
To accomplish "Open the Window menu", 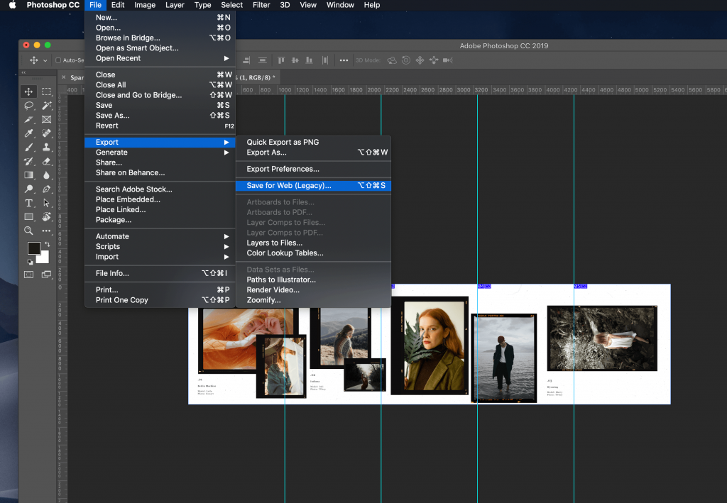I will 340,5.
